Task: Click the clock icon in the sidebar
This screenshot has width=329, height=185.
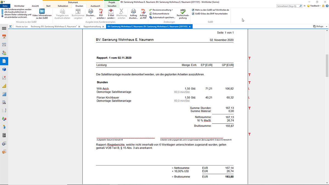Action: point(4,143)
